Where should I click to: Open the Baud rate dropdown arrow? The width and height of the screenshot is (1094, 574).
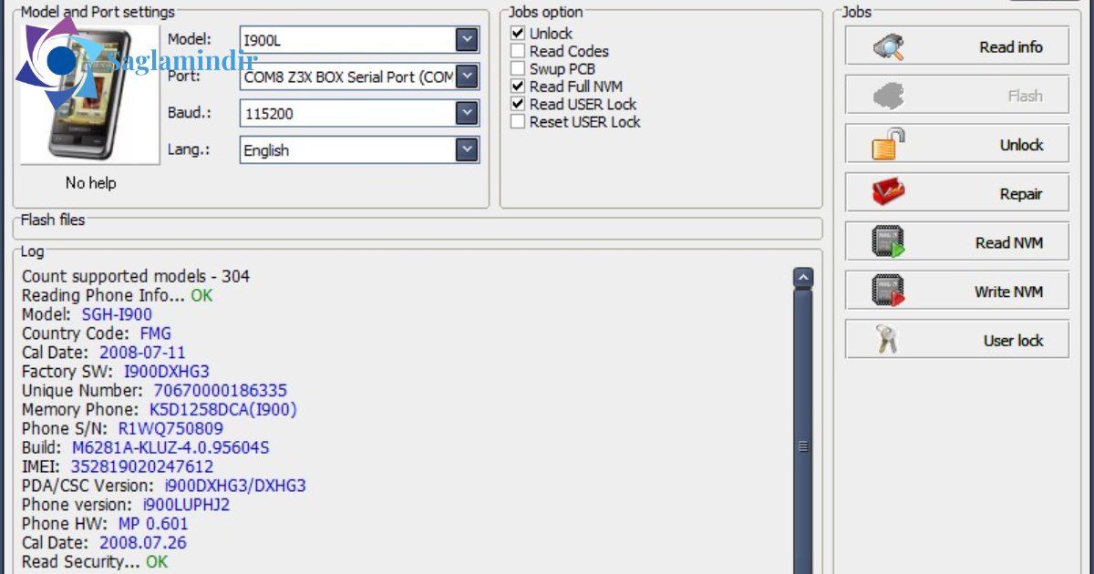point(467,113)
